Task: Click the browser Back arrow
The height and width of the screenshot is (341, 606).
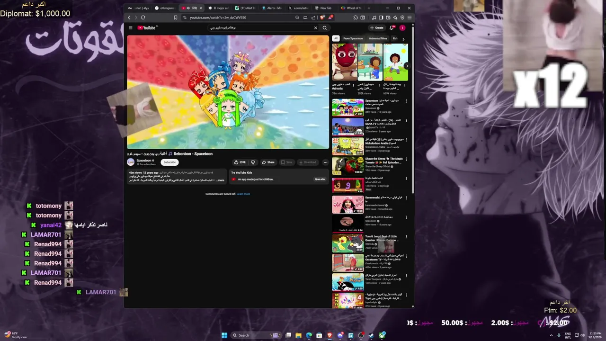Action: tap(129, 18)
